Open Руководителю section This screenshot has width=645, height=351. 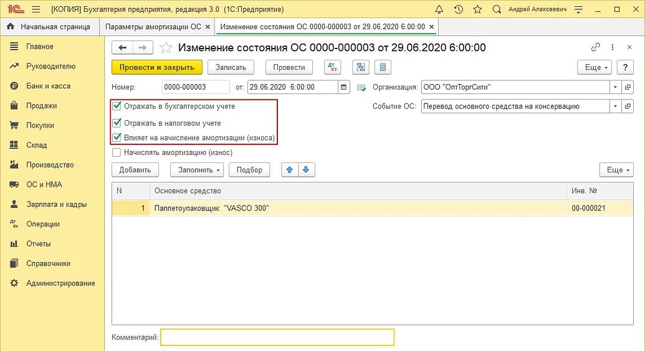coord(50,66)
